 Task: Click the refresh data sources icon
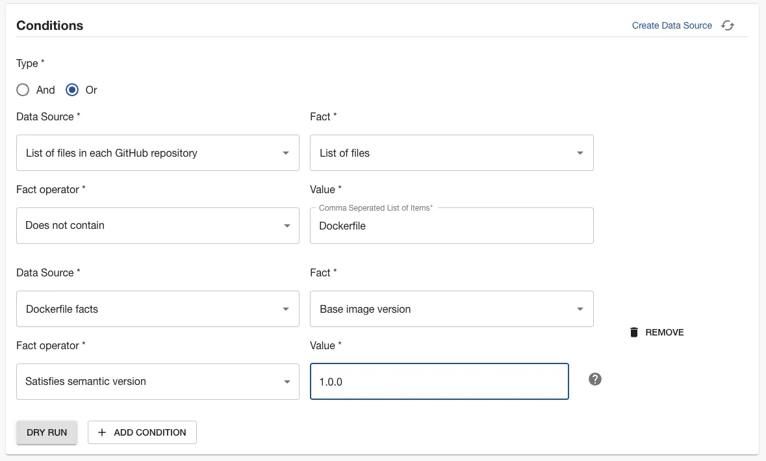point(728,25)
